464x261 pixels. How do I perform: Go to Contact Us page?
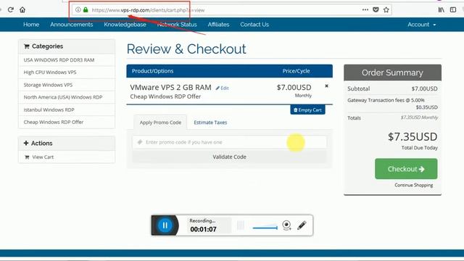click(254, 25)
